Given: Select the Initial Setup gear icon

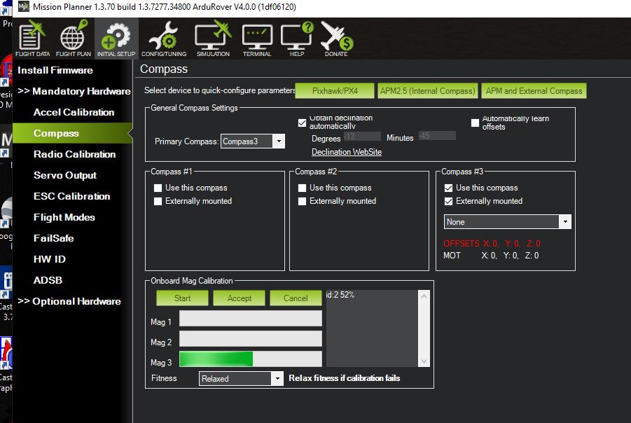Looking at the screenshot, I should [116, 39].
